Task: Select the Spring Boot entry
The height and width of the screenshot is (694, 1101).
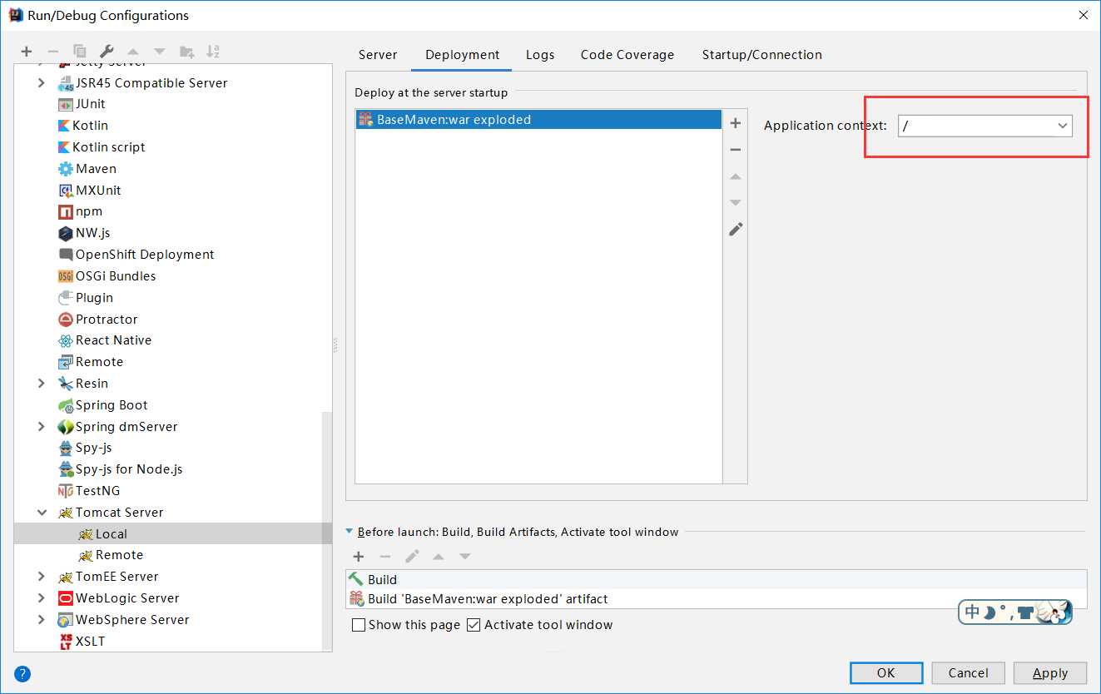Action: 103,405
